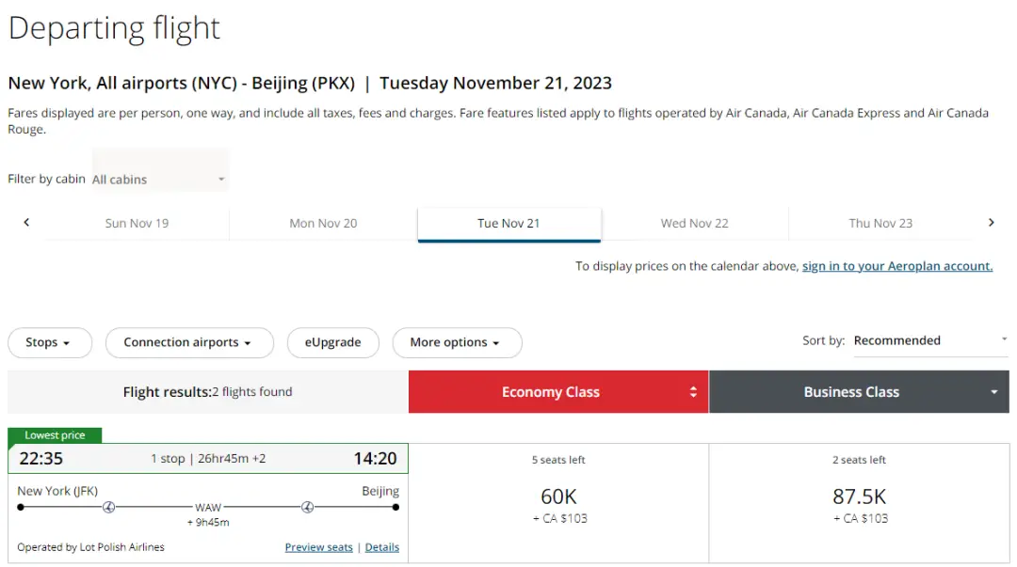Toggle the eUpgrade filter button
Screen dimensions: 1017x567
pyautogui.click(x=332, y=342)
